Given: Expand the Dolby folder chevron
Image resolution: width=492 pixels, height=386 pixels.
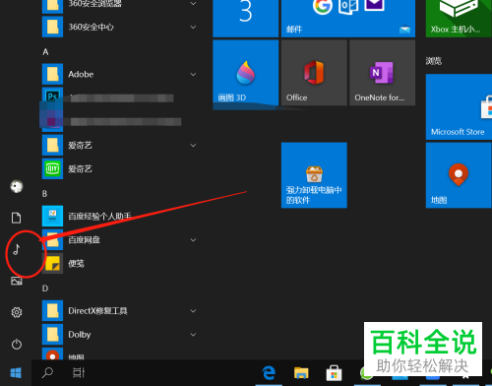Looking at the screenshot, I should click(194, 335).
